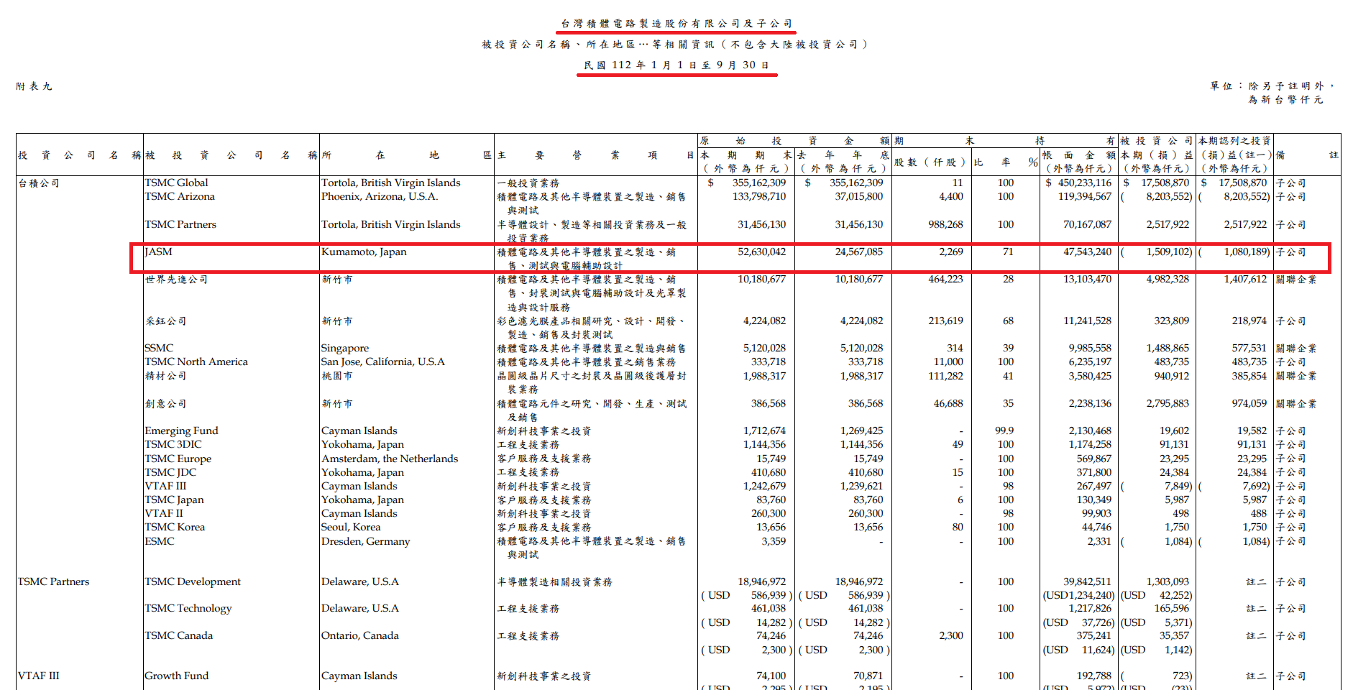
Task: Click USD1,234,240 carrying amount of TSMC Development
Action: (x=1079, y=595)
